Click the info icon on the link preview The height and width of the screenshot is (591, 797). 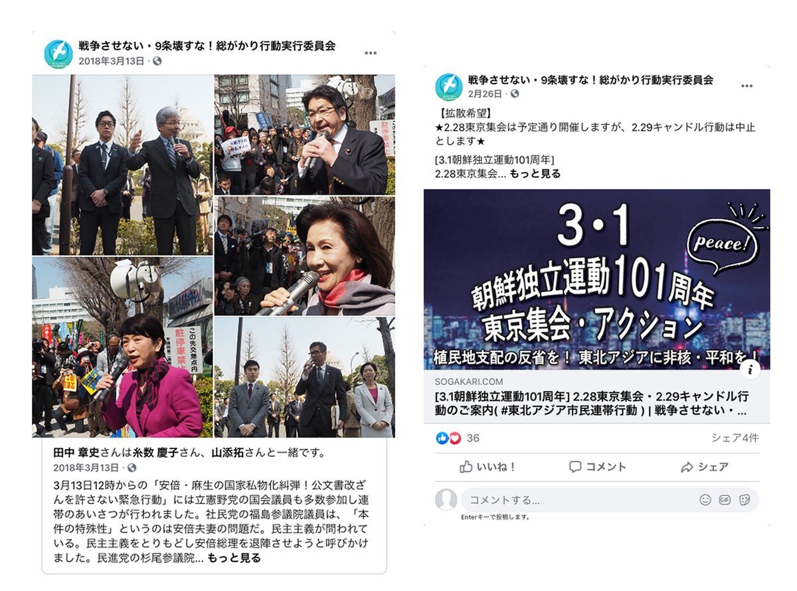click(751, 369)
